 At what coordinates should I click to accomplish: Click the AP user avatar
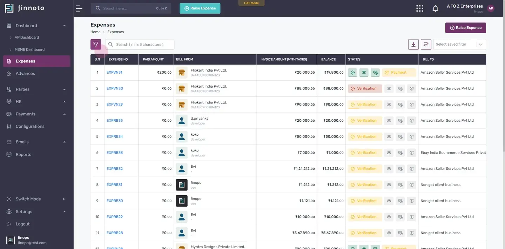click(491, 8)
